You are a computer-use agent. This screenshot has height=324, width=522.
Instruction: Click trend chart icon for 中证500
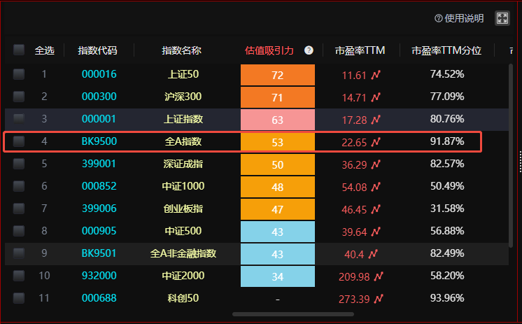click(376, 232)
